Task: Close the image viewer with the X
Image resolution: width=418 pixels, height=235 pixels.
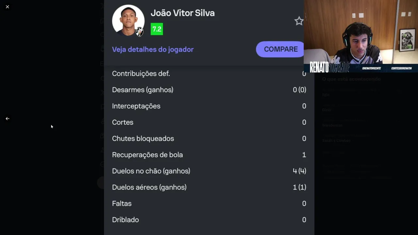Action: tap(8, 7)
